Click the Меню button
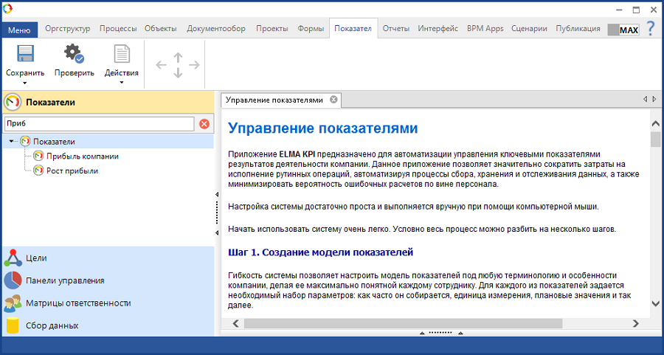This screenshot has width=664, height=355. (x=19, y=30)
